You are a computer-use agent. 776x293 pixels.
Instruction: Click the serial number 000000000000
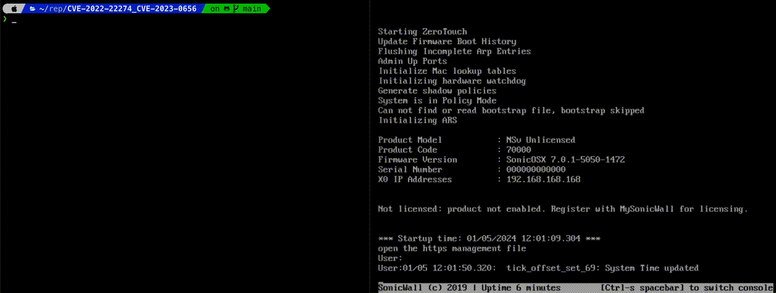[536, 170]
